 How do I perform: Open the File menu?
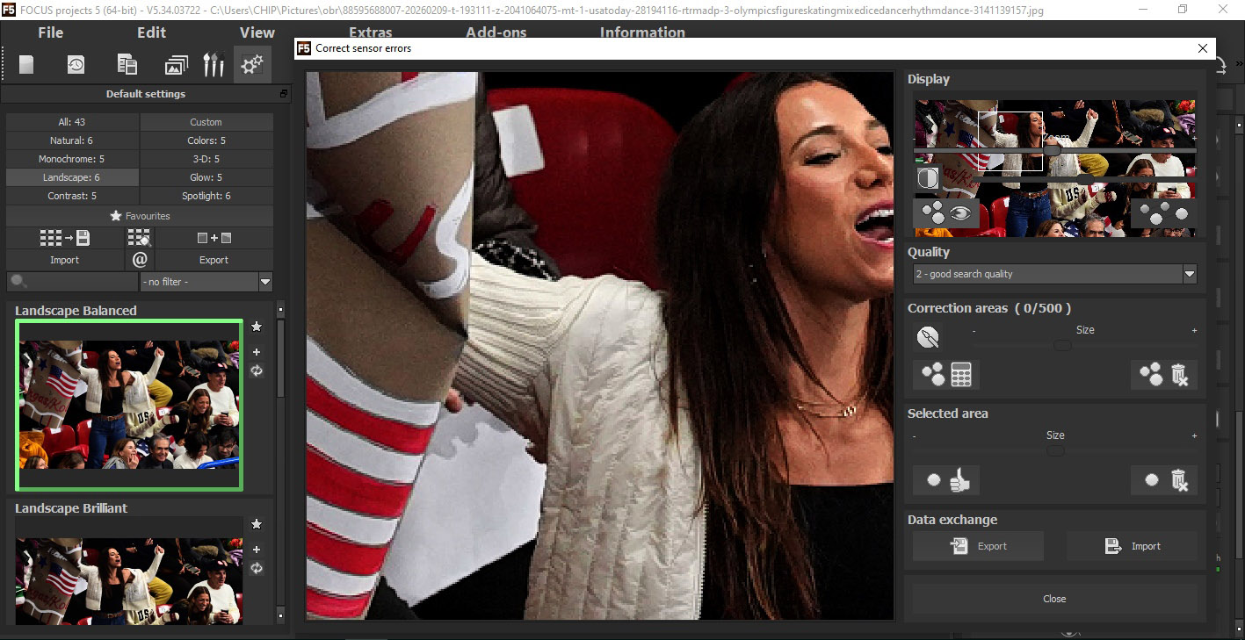click(51, 32)
